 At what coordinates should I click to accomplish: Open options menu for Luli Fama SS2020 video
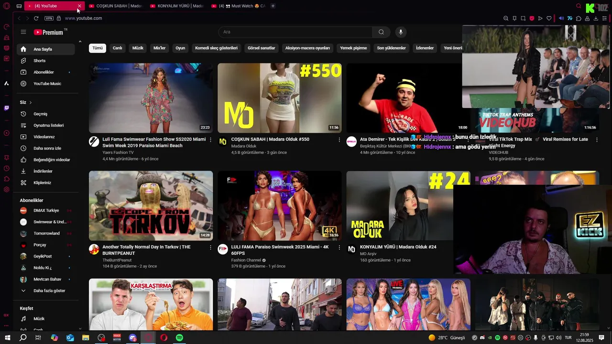point(210,140)
